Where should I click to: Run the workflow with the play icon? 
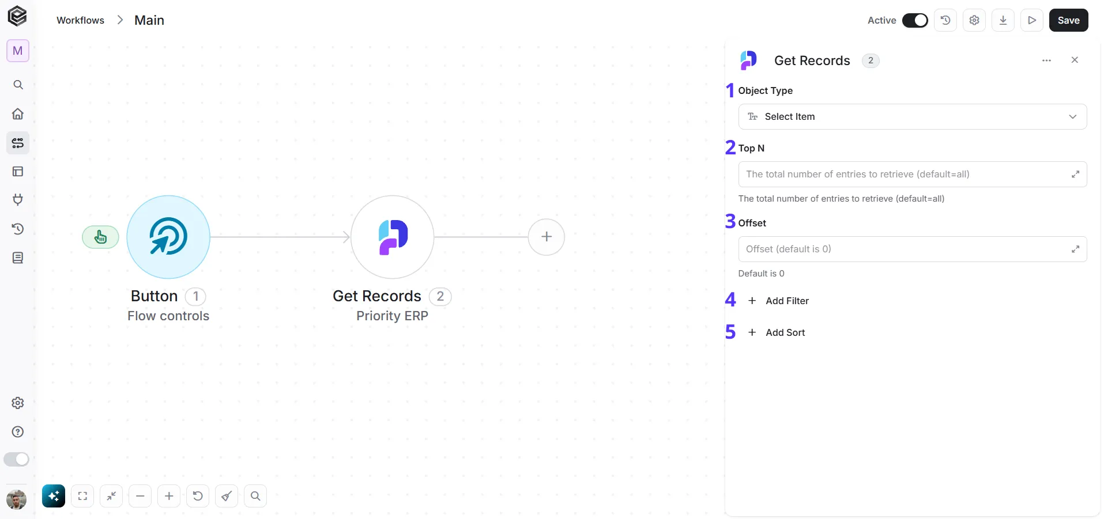coord(1032,20)
